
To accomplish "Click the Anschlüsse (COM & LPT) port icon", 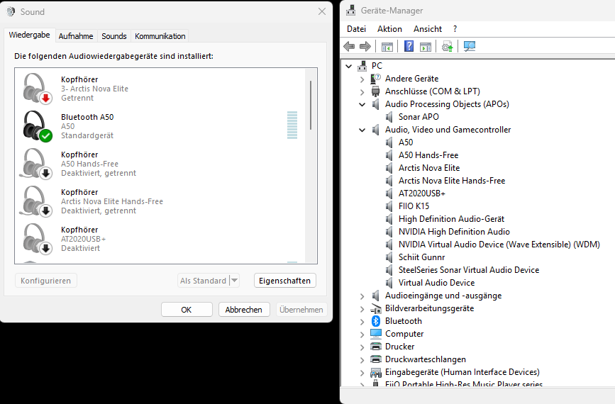I will point(375,91).
